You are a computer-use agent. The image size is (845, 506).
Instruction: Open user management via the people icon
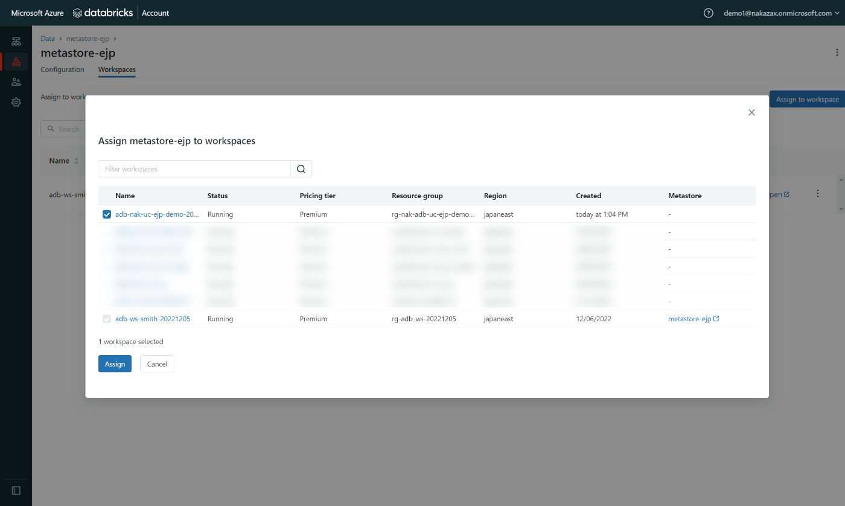16,82
